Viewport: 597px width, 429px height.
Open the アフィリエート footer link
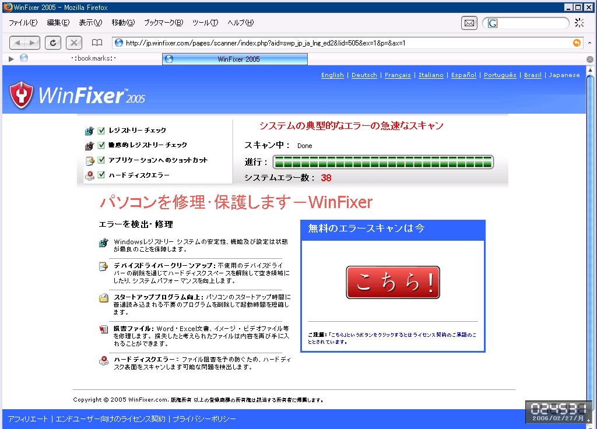tap(27, 419)
